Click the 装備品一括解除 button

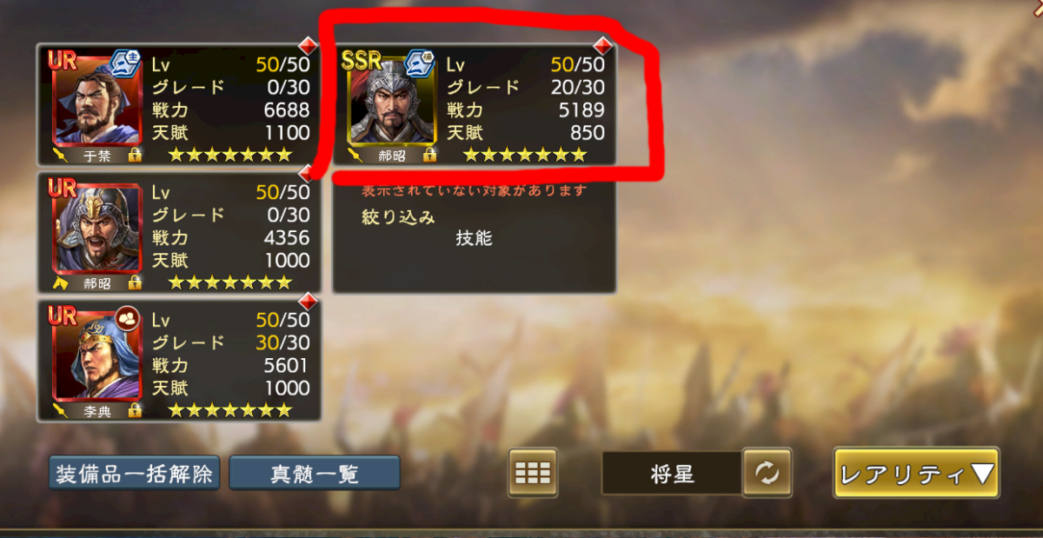(x=134, y=474)
